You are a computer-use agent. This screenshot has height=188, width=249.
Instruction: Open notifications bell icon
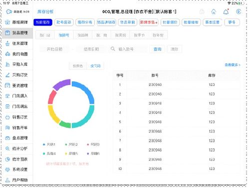[226, 11]
